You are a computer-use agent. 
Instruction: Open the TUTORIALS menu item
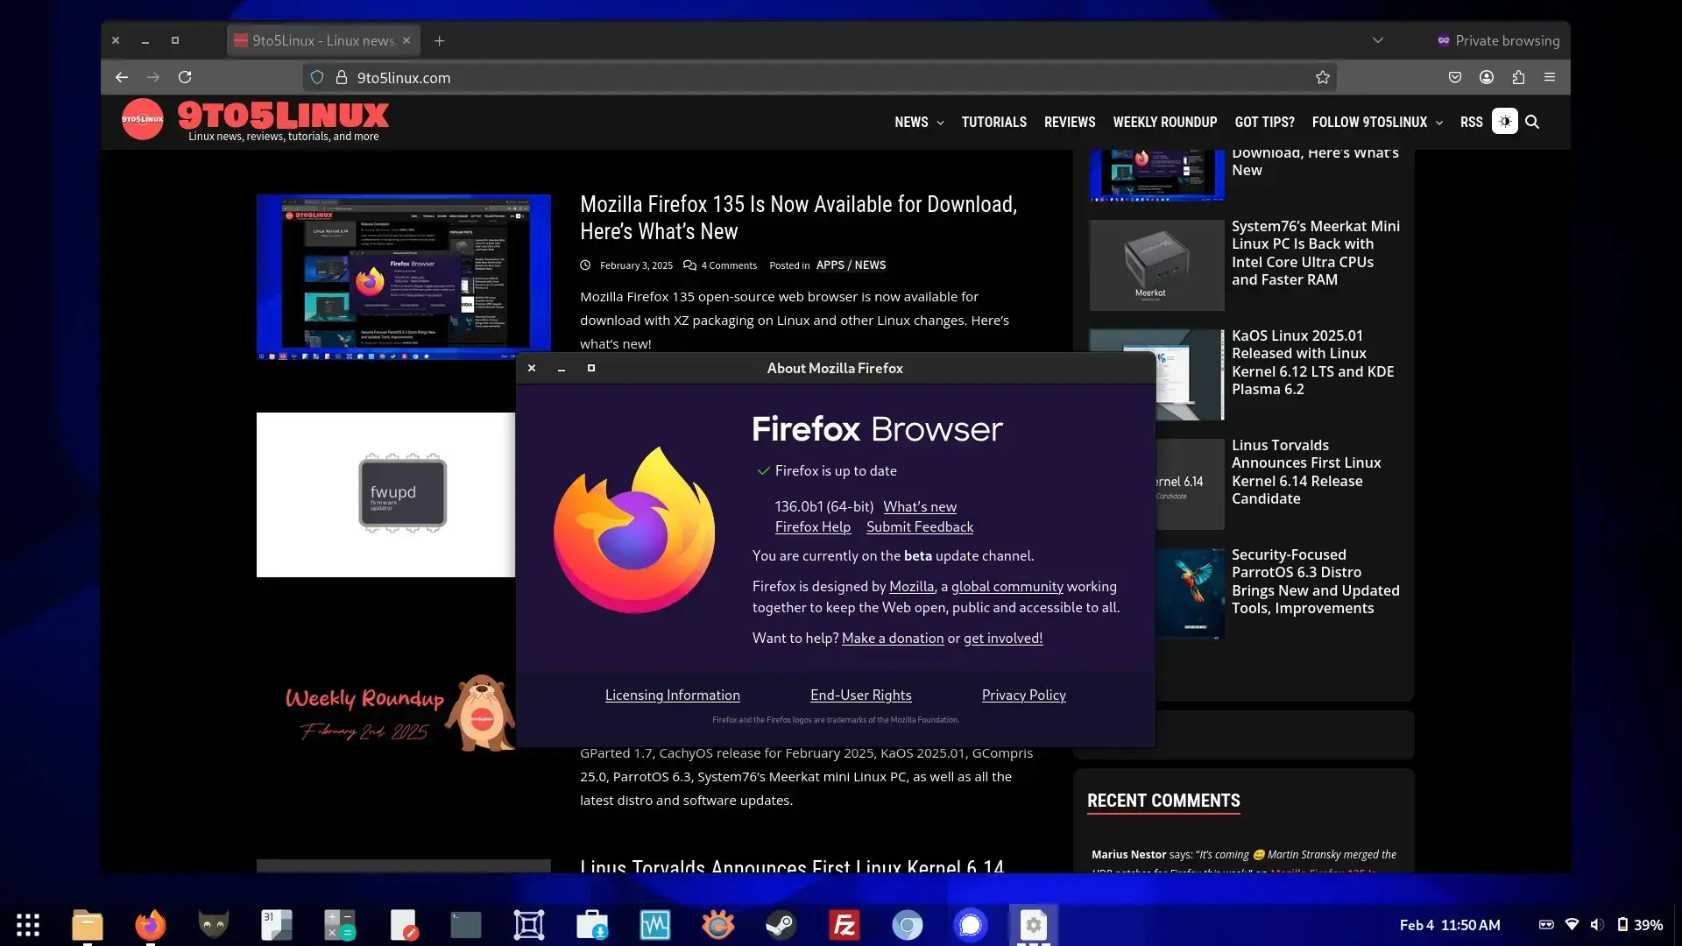coord(993,122)
